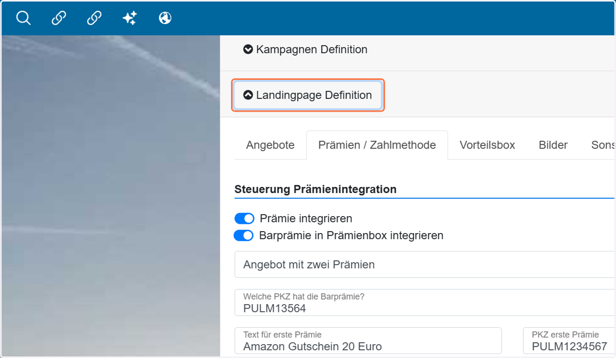Toggle the Prämie integrieren switch
Image resolution: width=616 pixels, height=358 pixels.
point(244,219)
